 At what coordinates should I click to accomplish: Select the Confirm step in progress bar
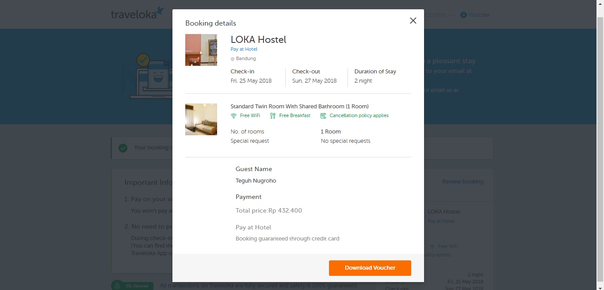[436, 15]
